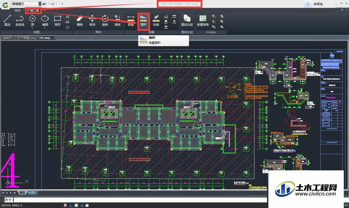
Task: Click the 修改 panel group label
Action: [98, 32]
